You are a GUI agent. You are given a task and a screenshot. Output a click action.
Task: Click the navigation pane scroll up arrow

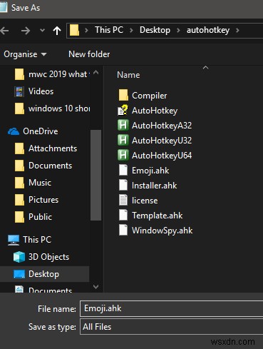96,72
